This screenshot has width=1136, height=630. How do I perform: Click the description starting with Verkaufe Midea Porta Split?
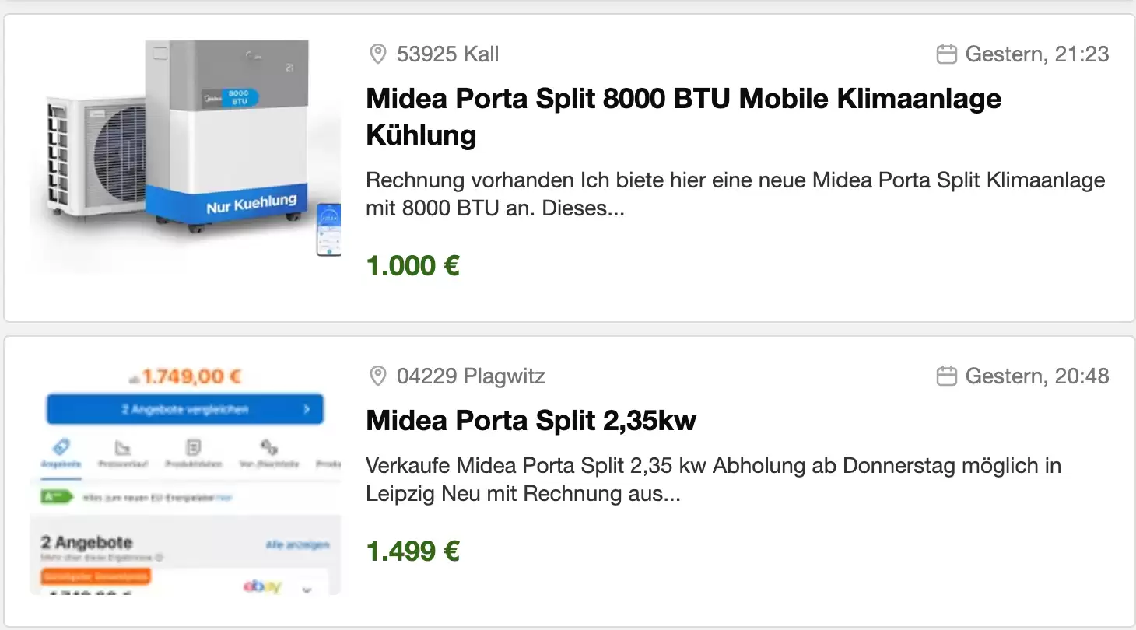click(x=714, y=480)
